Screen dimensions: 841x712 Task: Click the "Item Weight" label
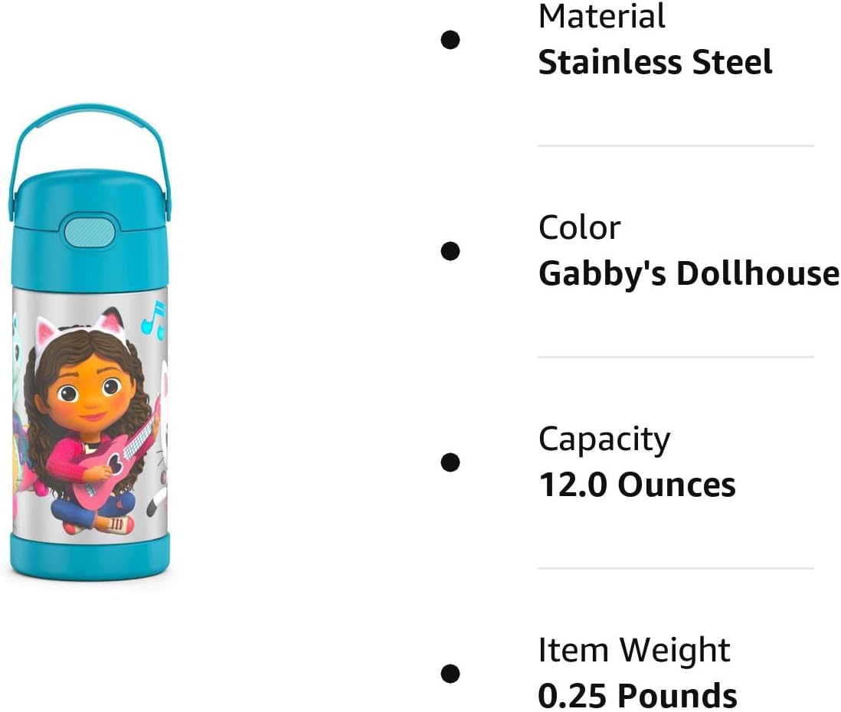[634, 651]
